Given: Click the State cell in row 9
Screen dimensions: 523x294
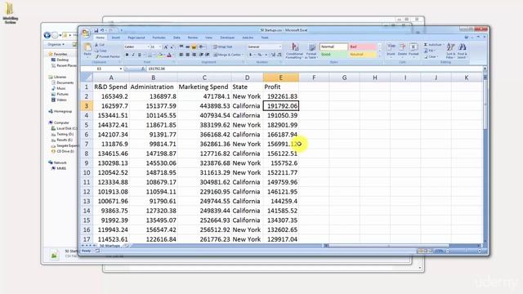Looking at the screenshot, I should click(x=247, y=163).
